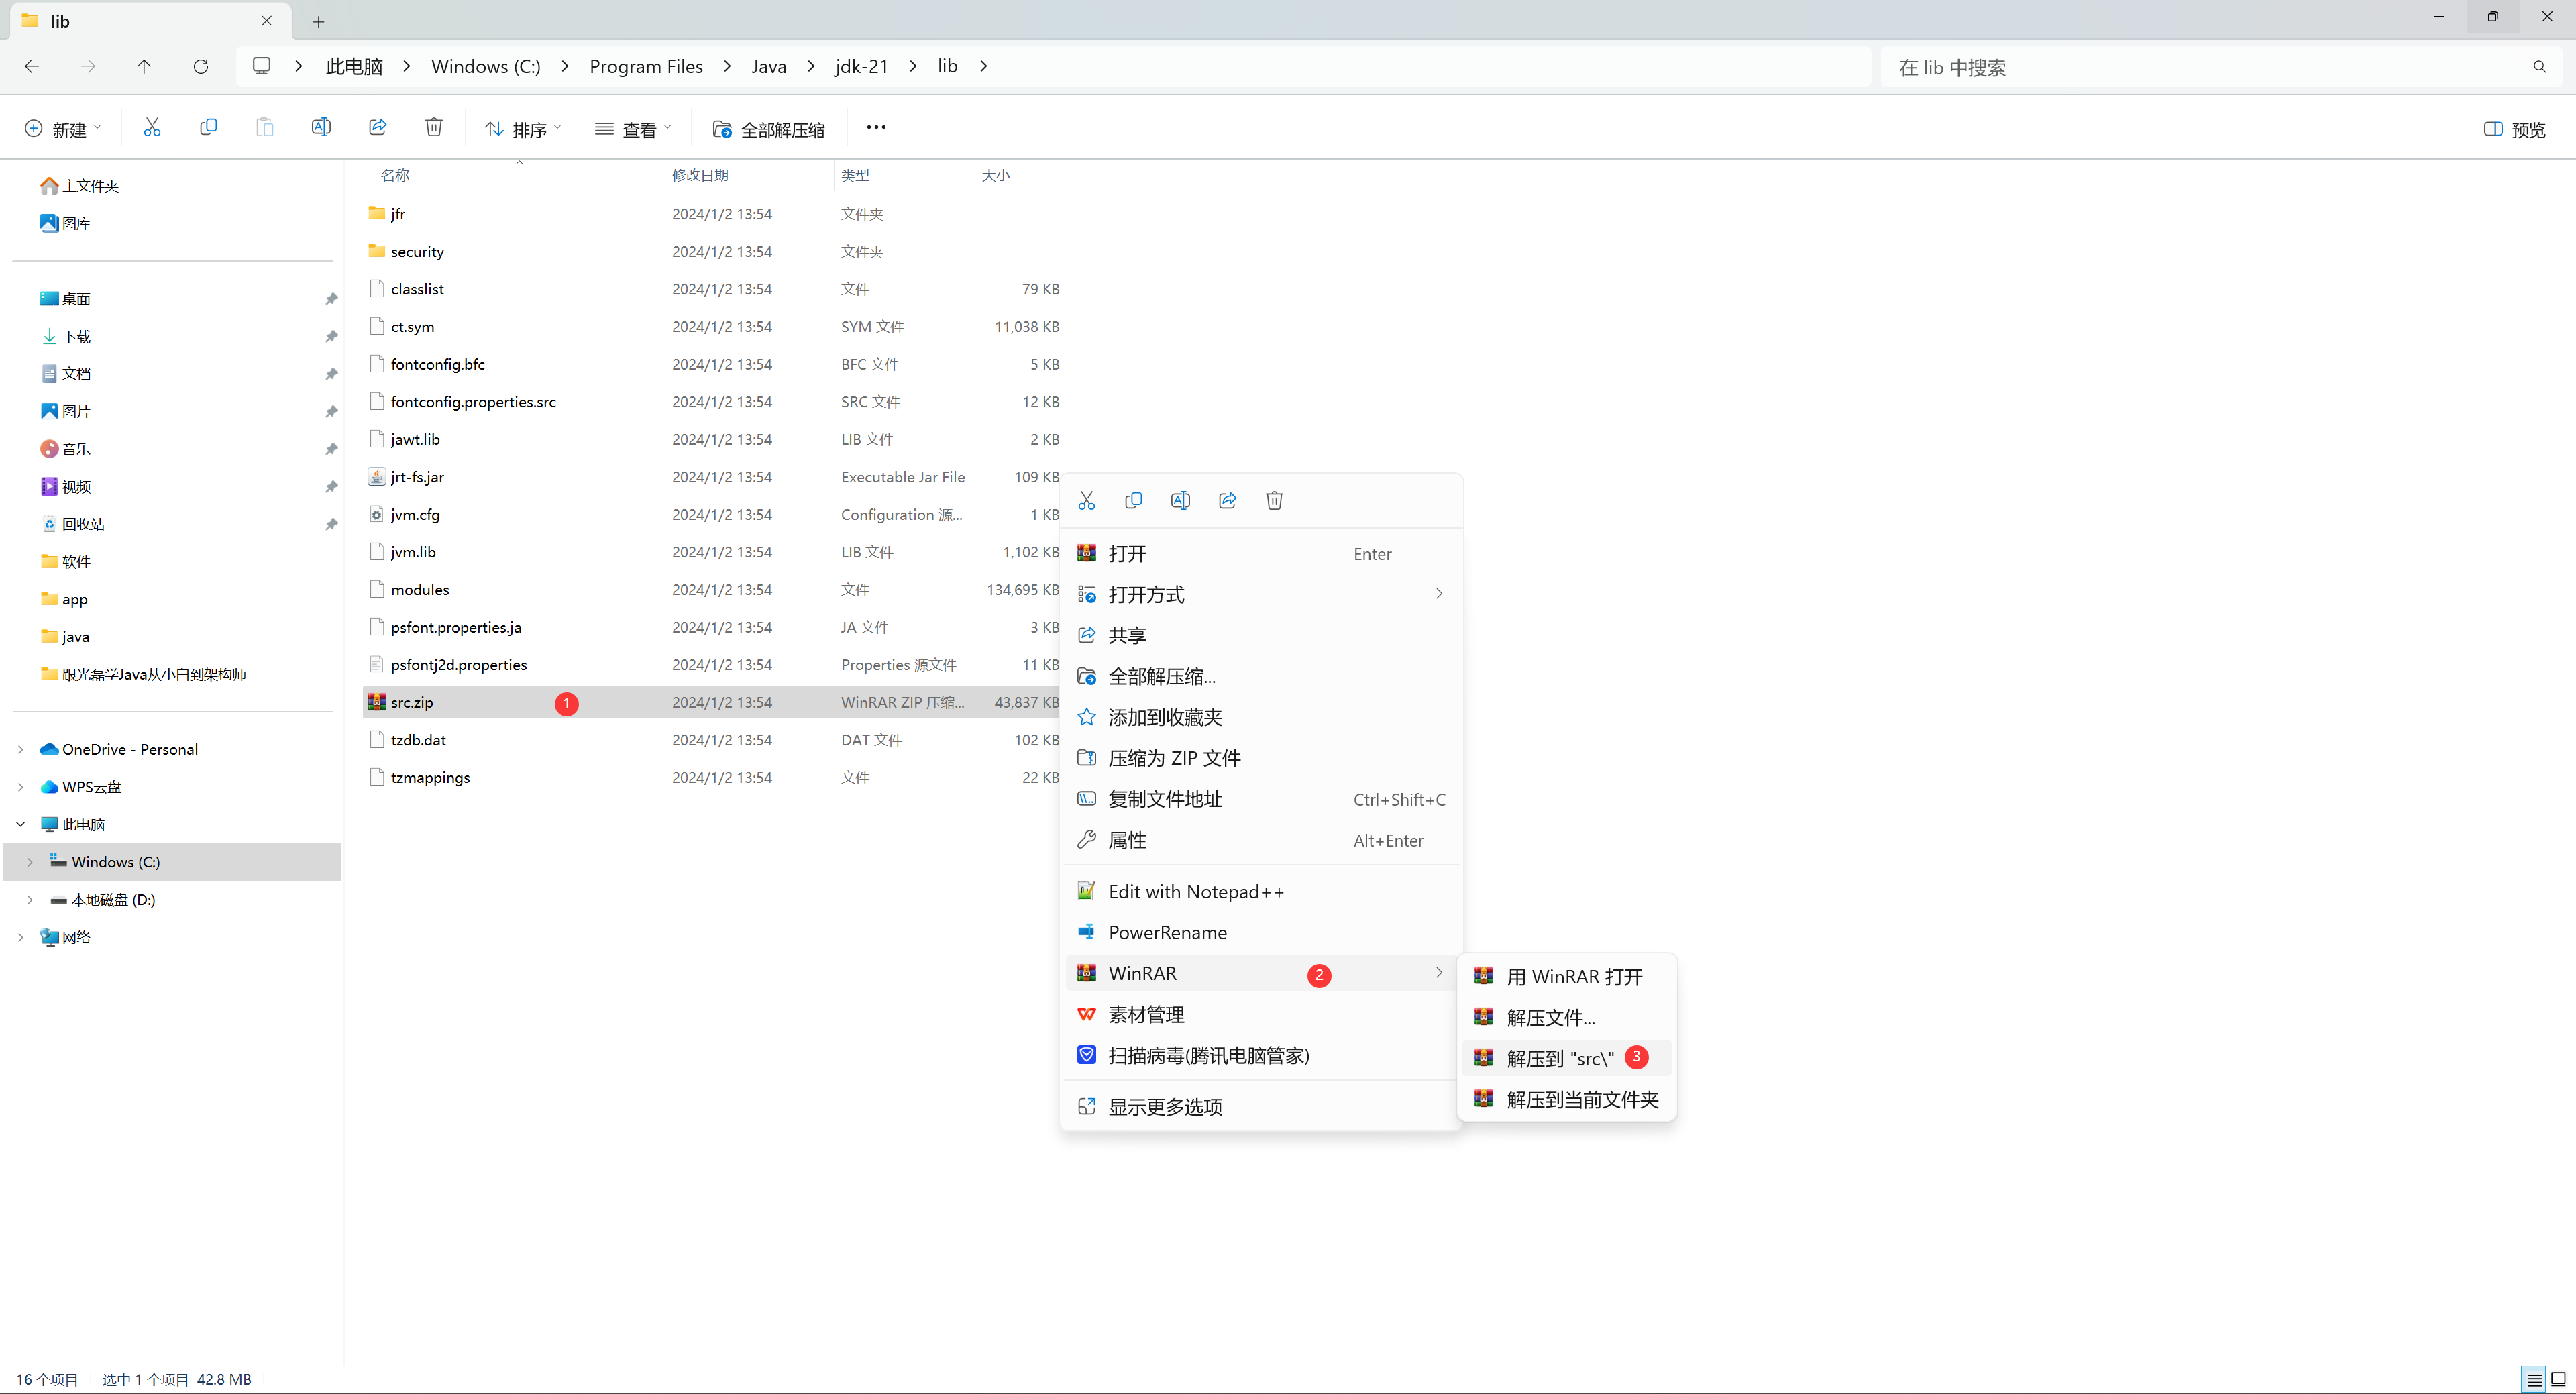Click the jrt-fs.jar file icon
The height and width of the screenshot is (1394, 2576).
click(377, 477)
